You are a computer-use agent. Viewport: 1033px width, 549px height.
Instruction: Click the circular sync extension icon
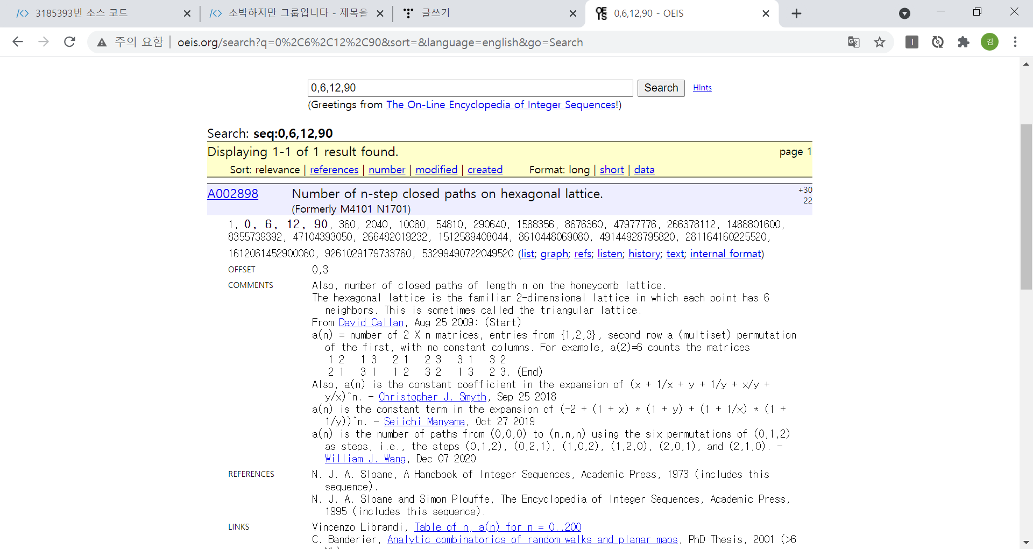(x=938, y=42)
